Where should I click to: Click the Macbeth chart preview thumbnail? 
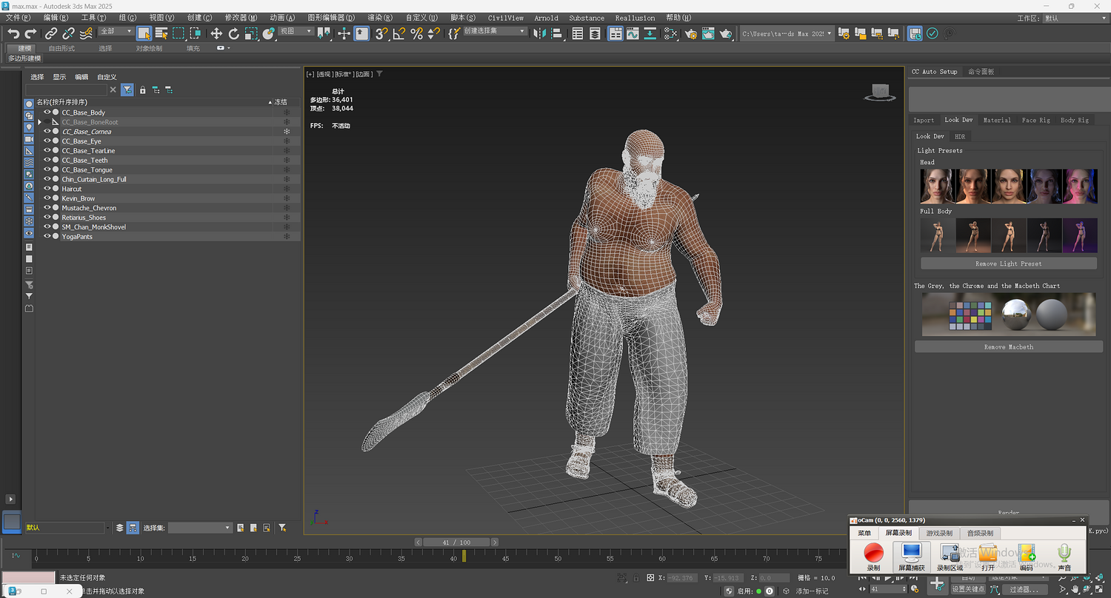click(1008, 314)
